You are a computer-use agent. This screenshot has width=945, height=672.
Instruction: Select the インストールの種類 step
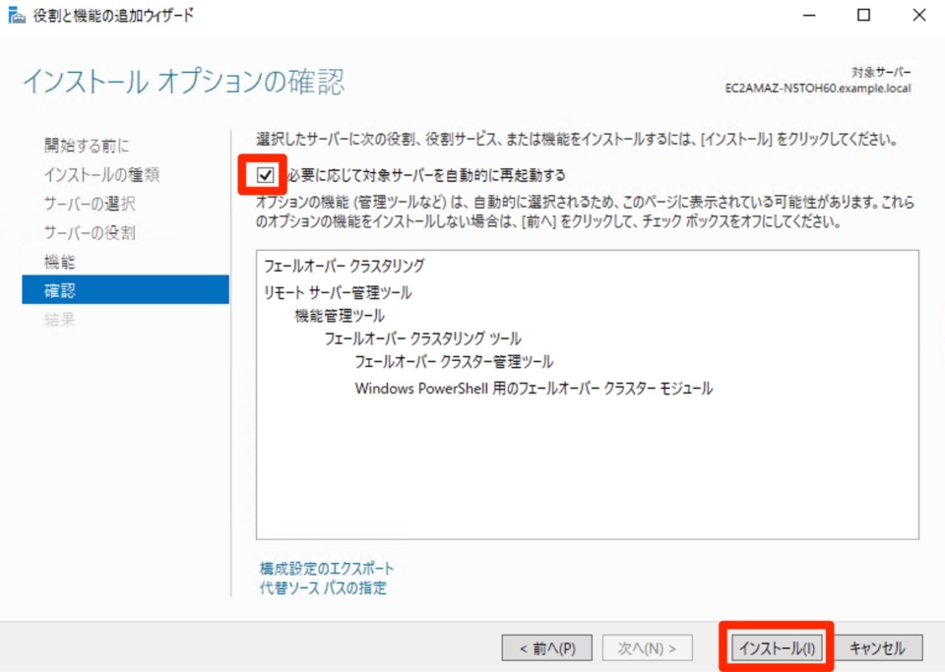(x=101, y=174)
